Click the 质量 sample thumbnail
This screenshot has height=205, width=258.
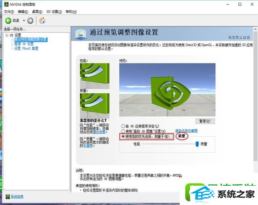click(x=94, y=106)
